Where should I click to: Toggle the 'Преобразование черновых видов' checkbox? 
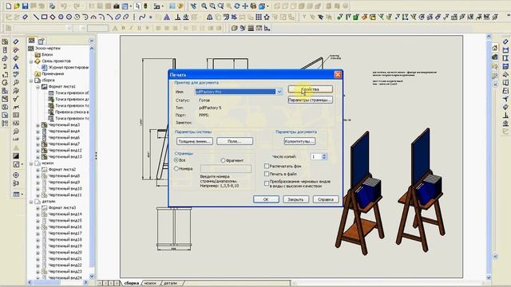(x=267, y=183)
